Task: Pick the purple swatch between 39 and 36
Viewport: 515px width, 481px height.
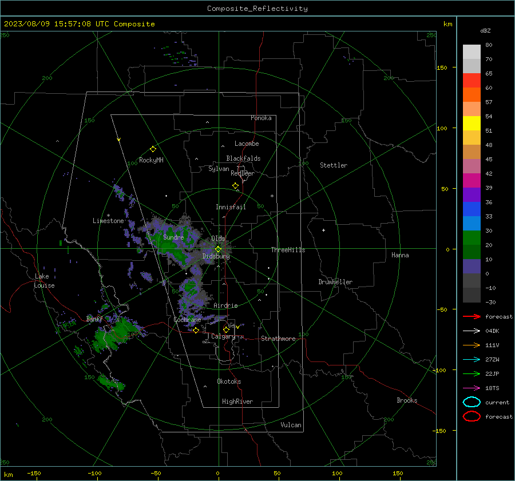Action: (x=472, y=194)
